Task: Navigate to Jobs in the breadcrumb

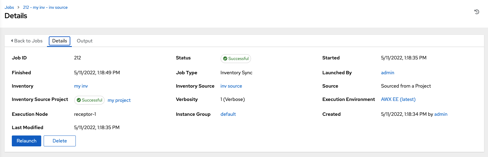Action: tap(9, 7)
